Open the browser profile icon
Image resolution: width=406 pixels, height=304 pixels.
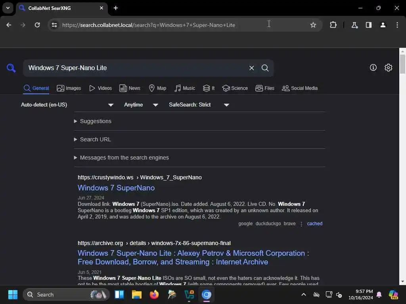[383, 25]
